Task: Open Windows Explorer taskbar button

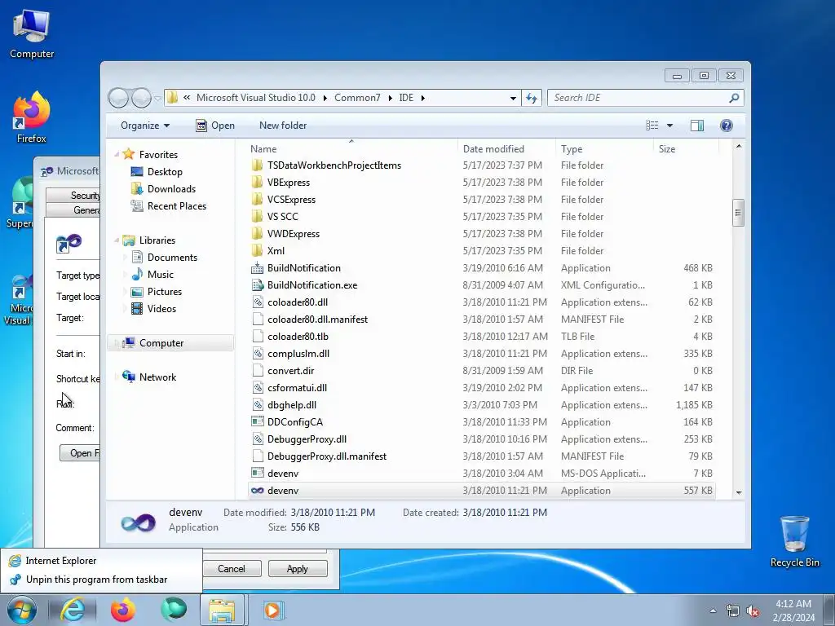Action: (222, 610)
